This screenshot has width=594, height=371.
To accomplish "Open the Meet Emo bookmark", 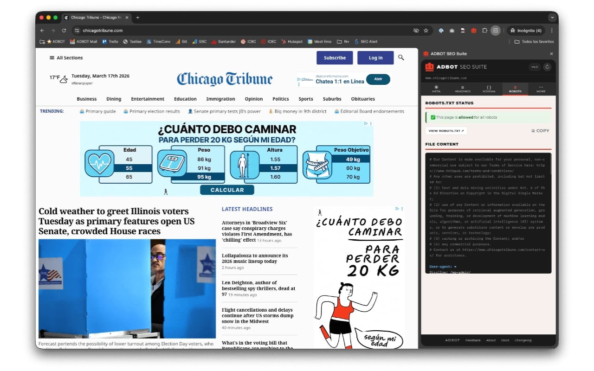I will coord(320,42).
